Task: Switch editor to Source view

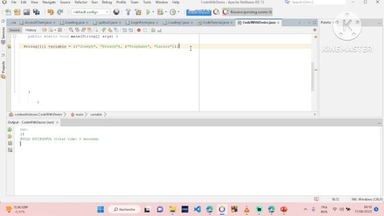Action: (14, 30)
